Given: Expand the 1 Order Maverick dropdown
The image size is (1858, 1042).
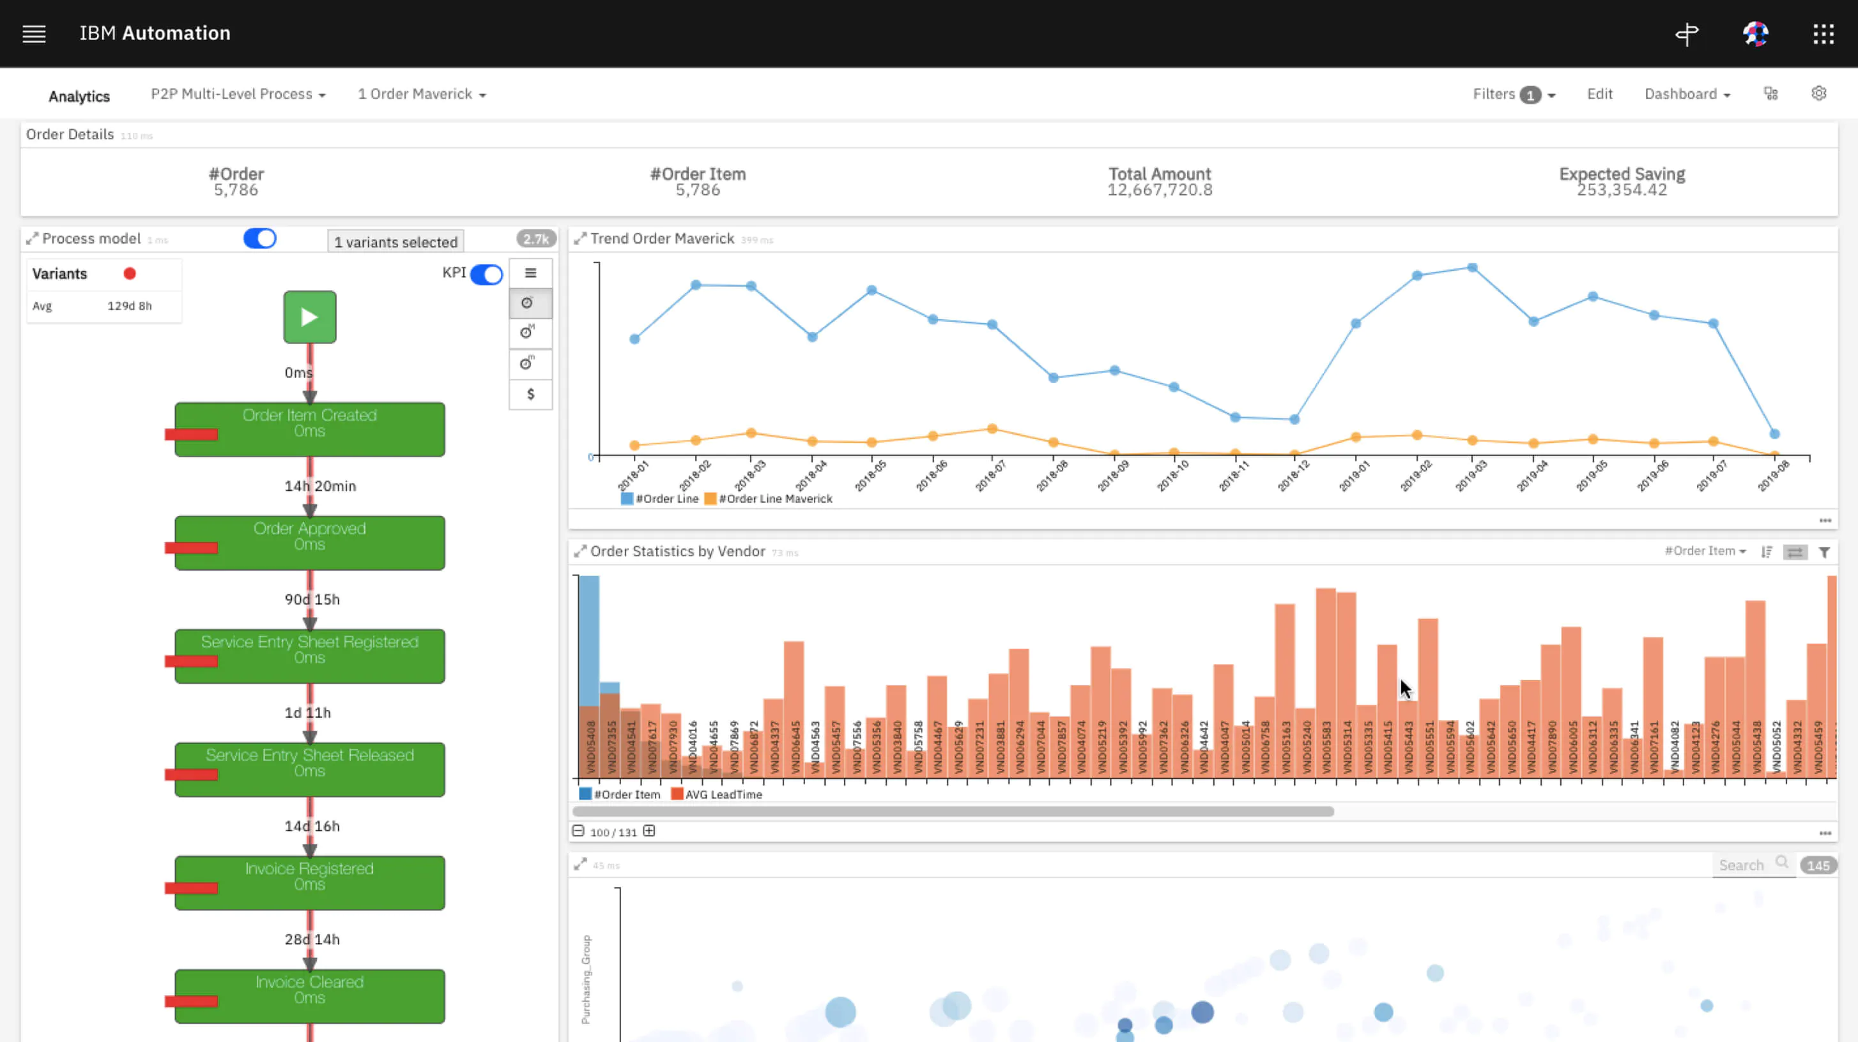Looking at the screenshot, I should (422, 94).
